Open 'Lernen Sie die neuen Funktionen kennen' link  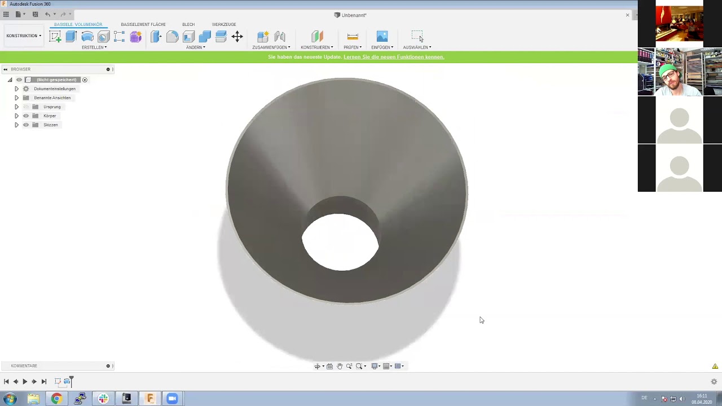(394, 57)
